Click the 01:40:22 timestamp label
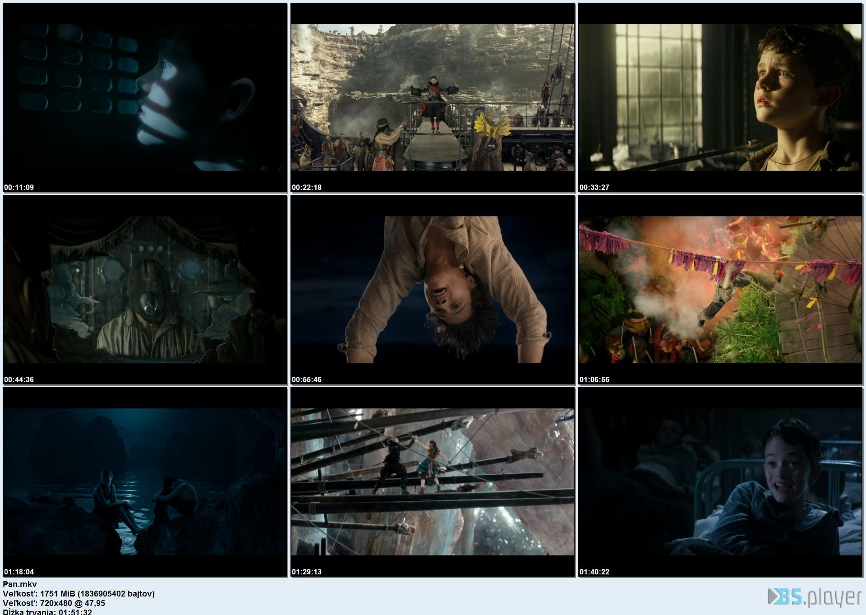This screenshot has height=615, width=866. pos(594,572)
